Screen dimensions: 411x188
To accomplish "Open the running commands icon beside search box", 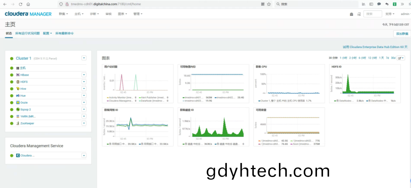I will (359, 14).
